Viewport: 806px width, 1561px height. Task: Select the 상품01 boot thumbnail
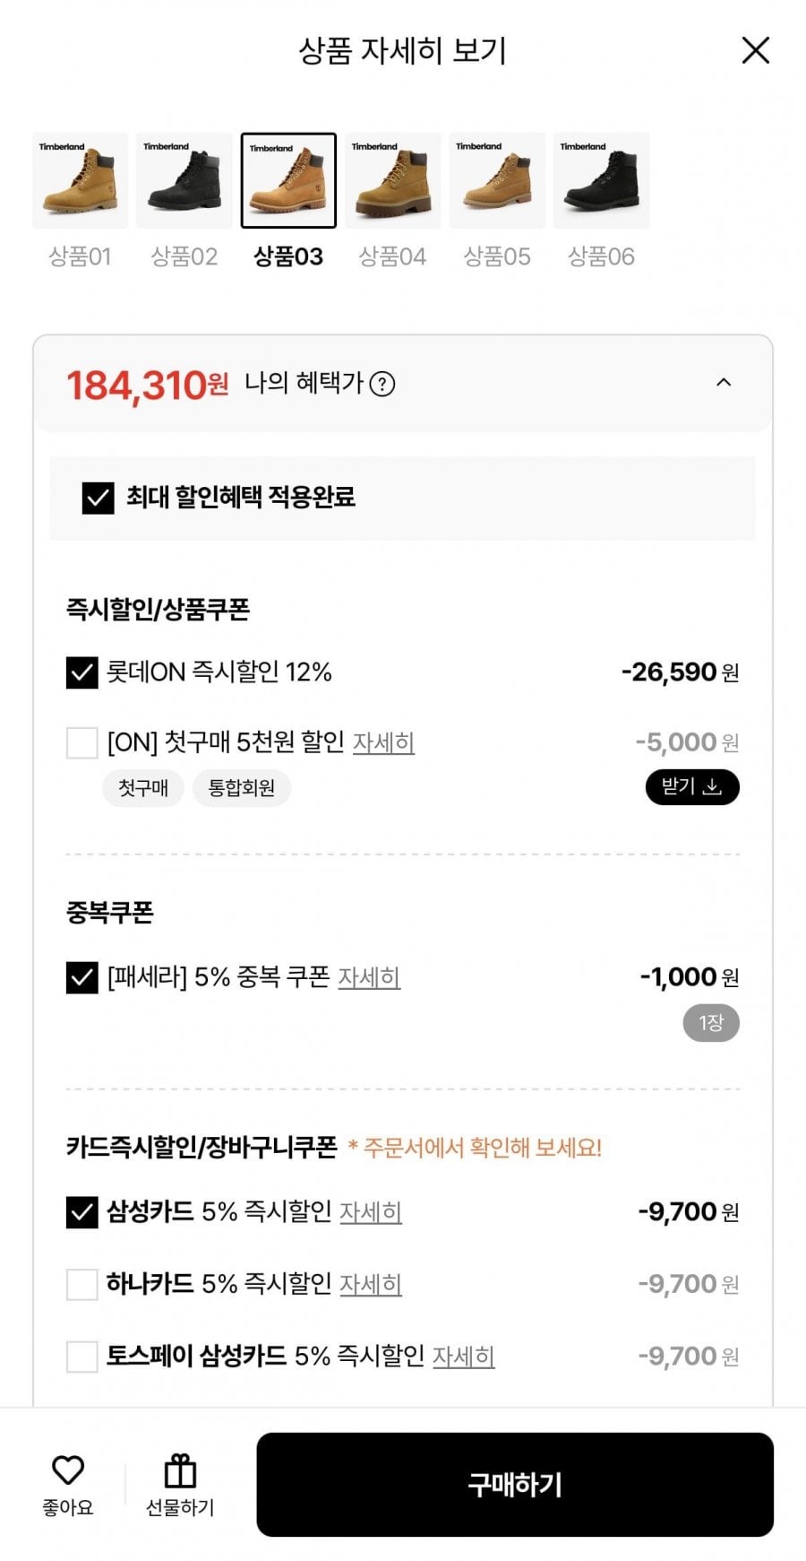point(80,180)
